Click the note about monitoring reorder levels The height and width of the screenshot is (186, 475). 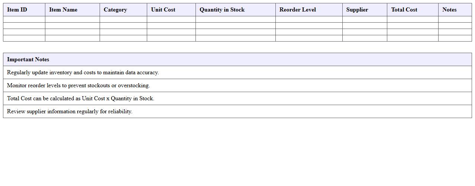(78, 85)
